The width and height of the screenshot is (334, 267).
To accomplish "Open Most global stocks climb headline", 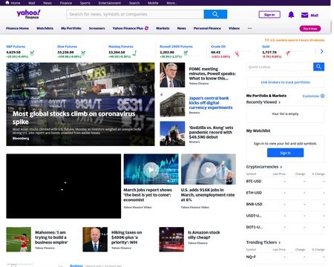I will coord(73,118).
